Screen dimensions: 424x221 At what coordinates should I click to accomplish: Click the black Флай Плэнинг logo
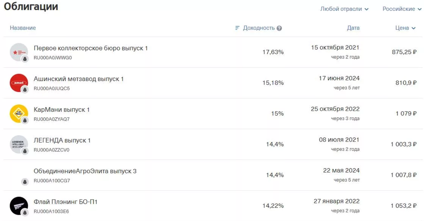[19, 206]
